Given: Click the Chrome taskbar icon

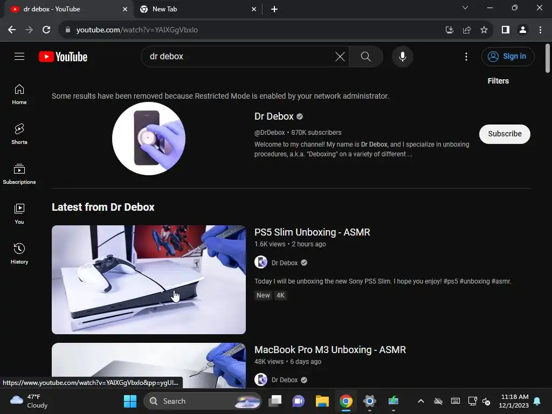Looking at the screenshot, I should 346,401.
